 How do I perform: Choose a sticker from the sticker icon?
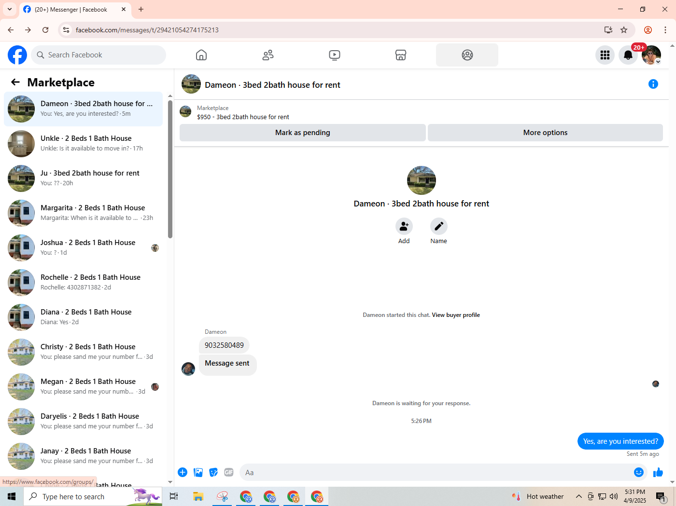click(213, 472)
